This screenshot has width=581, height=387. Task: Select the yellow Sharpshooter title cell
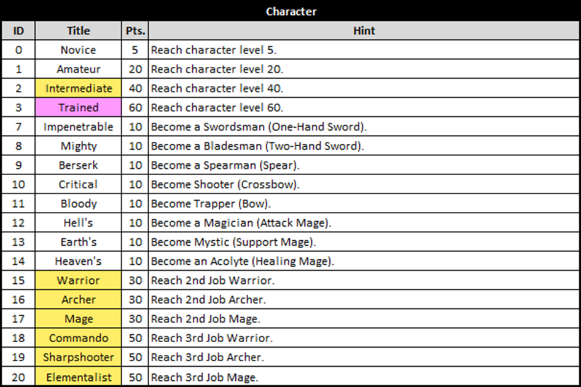pos(78,357)
